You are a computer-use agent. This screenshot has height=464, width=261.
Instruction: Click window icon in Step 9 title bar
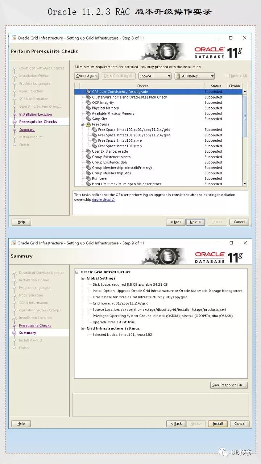pyautogui.click(x=14, y=243)
